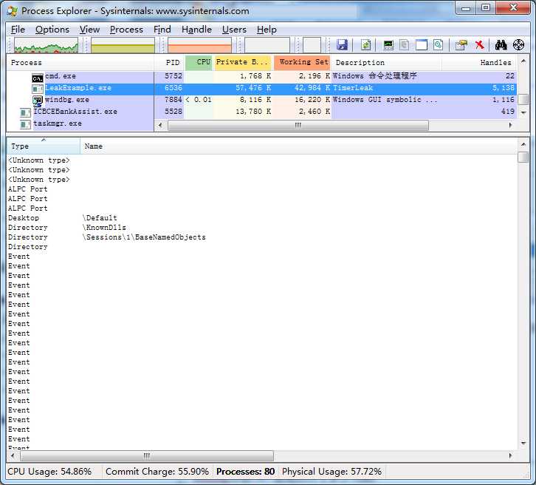This screenshot has width=536, height=485.
Task: Open the Users menu
Action: 234,30
